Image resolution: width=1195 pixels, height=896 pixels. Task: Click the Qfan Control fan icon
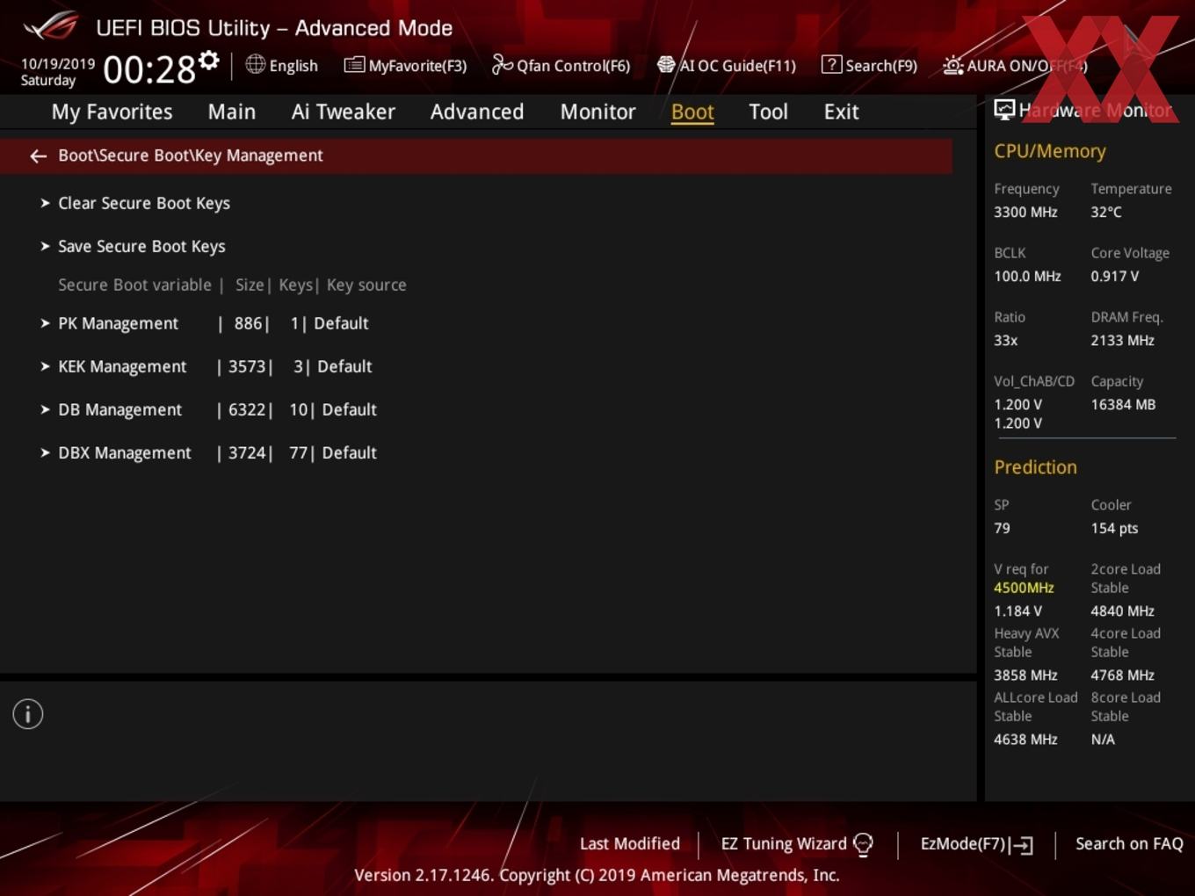click(502, 64)
